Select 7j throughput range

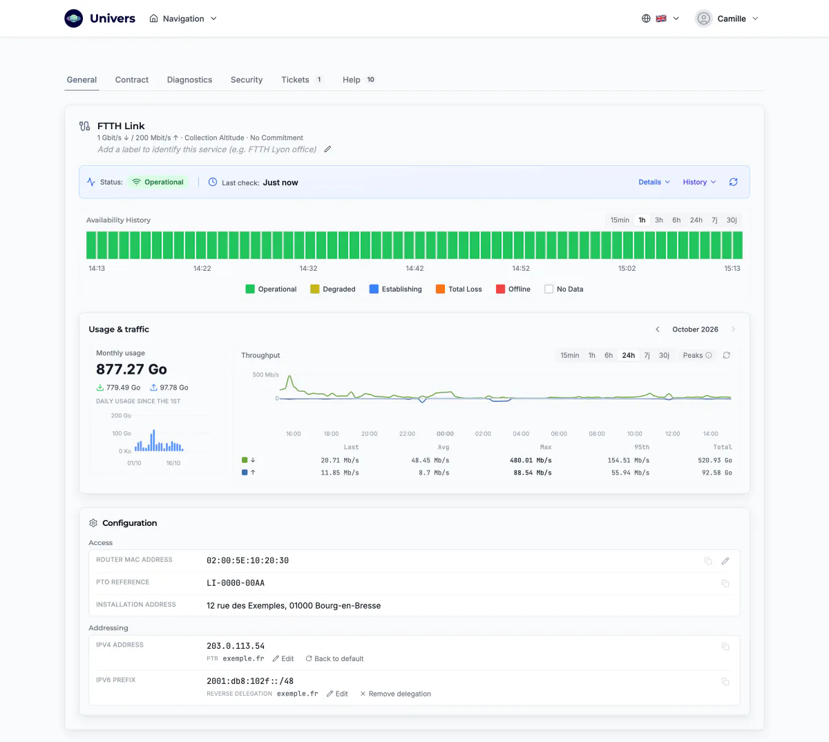pos(647,356)
